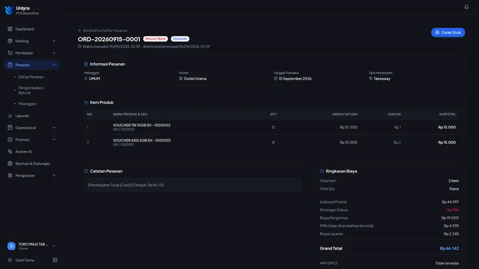Click the SKU: 1000001 text
Screen dimensions: 479x269
123,144
